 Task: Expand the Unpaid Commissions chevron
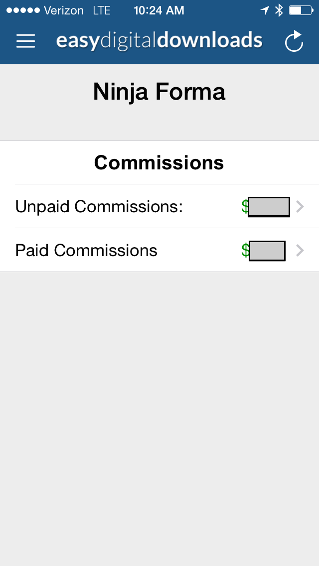[x=300, y=206]
